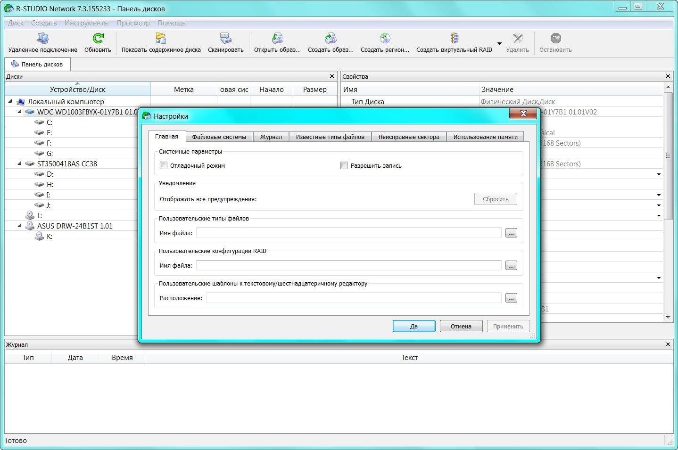This screenshot has width=678, height=450.
Task: Switch to Использование памяти tab
Action: (485, 137)
